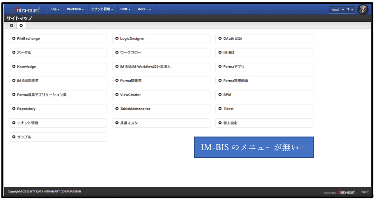Viewport: 374px width, 199px height.
Task: Open the Workflow menu
Action: pos(75,9)
